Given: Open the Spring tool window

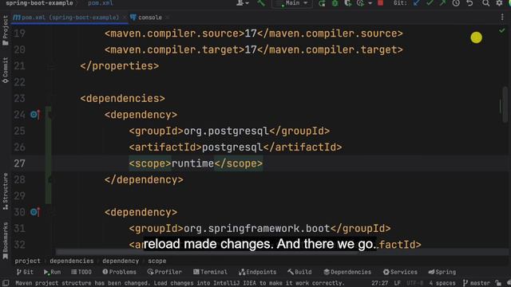Looking at the screenshot, I should coord(442,272).
